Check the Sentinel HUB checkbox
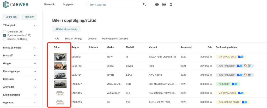The width and height of the screenshot is (267, 108). (x=5, y=39)
